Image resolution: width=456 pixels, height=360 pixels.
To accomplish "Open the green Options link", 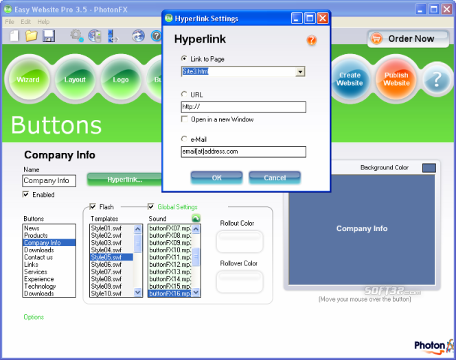I will click(x=34, y=317).
